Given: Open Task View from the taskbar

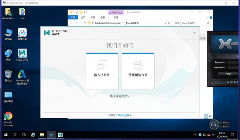Looking at the screenshot, I should [24, 135].
